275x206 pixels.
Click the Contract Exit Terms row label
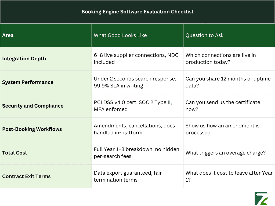click(26, 176)
